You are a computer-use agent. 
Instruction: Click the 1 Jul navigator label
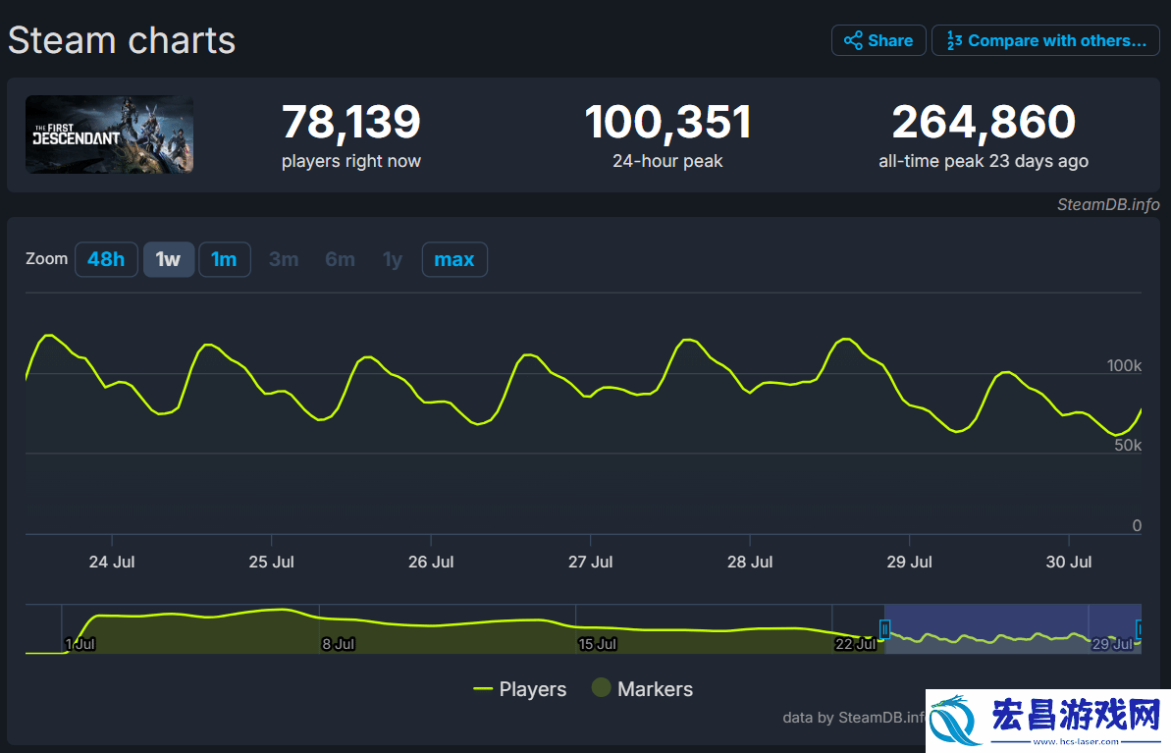(x=80, y=644)
